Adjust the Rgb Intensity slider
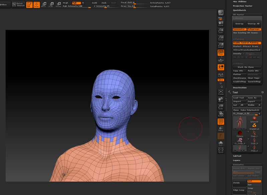 pos(77,6)
